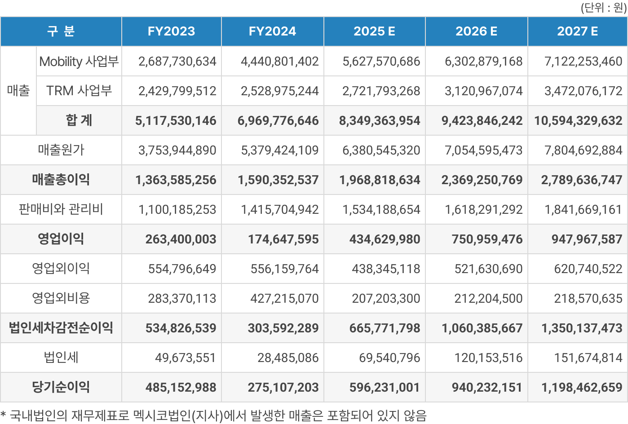This screenshot has width=628, height=424.
Task: Click the FY2024 column header
Action: pos(272,31)
